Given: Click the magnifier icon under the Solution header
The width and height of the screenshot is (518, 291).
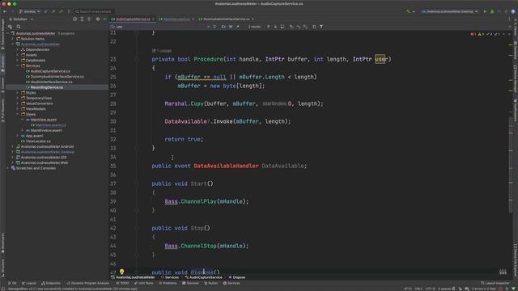Looking at the screenshot, I should 19,27.
